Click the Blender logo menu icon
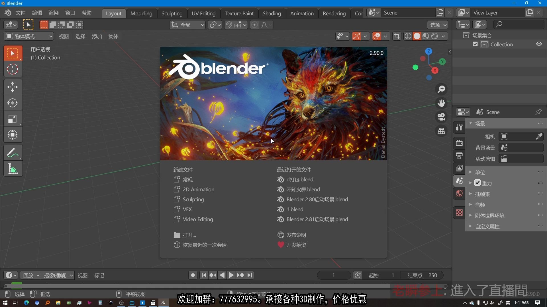 pyautogui.click(x=8, y=13)
